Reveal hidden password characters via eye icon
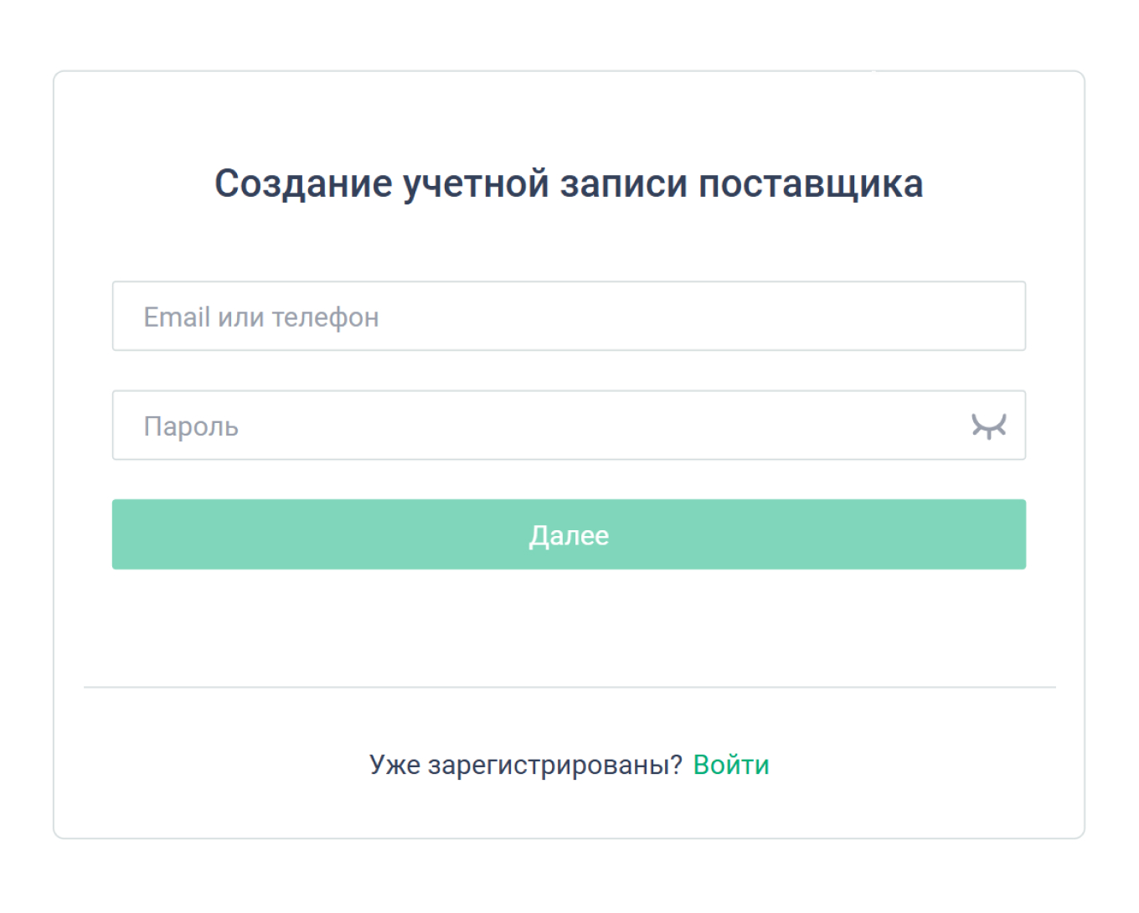 (x=990, y=426)
